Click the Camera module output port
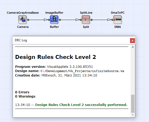This screenshot has width=149, height=122. [28, 20]
